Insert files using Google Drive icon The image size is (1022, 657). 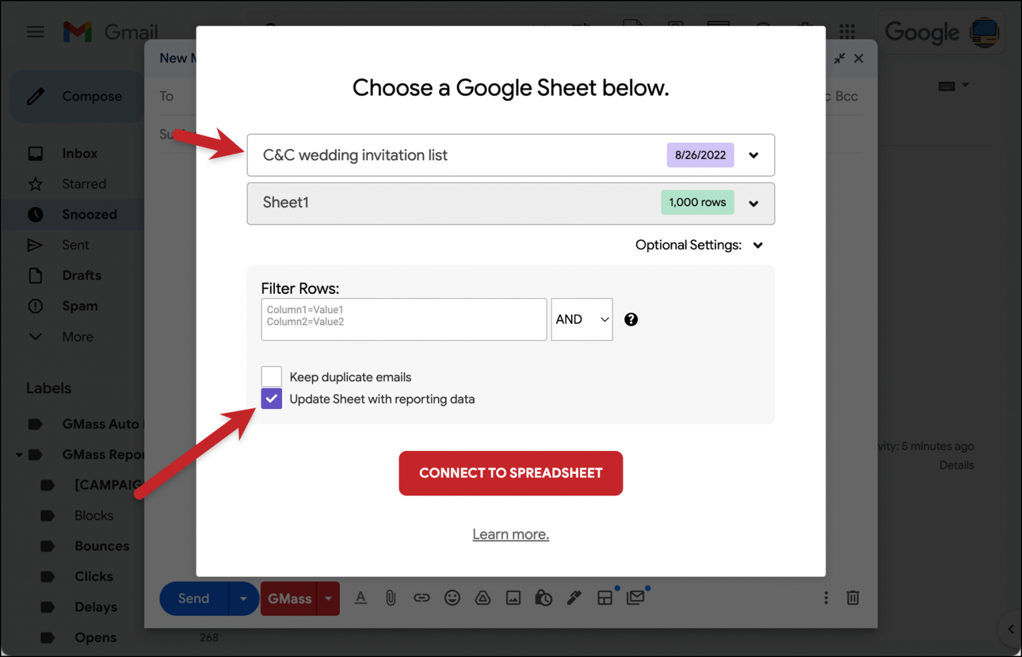click(x=482, y=598)
